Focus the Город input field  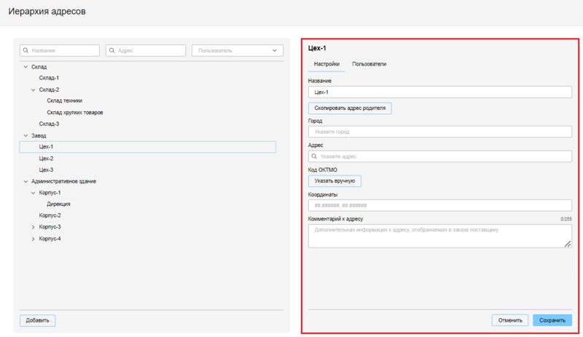click(x=439, y=132)
